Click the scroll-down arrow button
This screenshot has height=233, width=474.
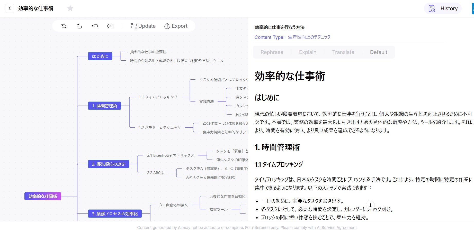coord(370,205)
